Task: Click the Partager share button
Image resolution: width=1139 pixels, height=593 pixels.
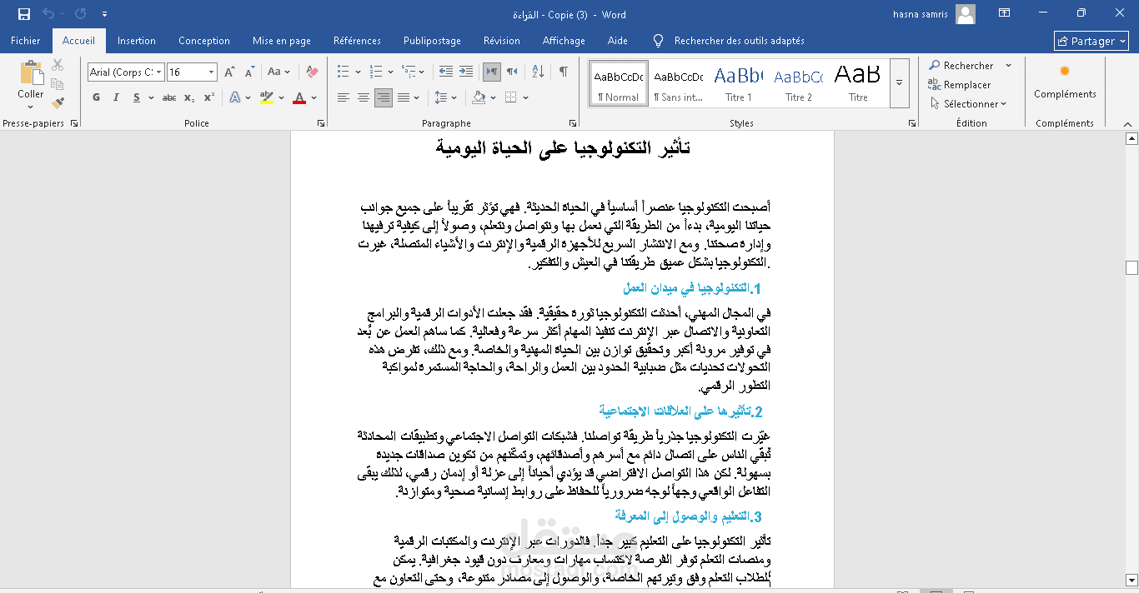Action: [1091, 41]
